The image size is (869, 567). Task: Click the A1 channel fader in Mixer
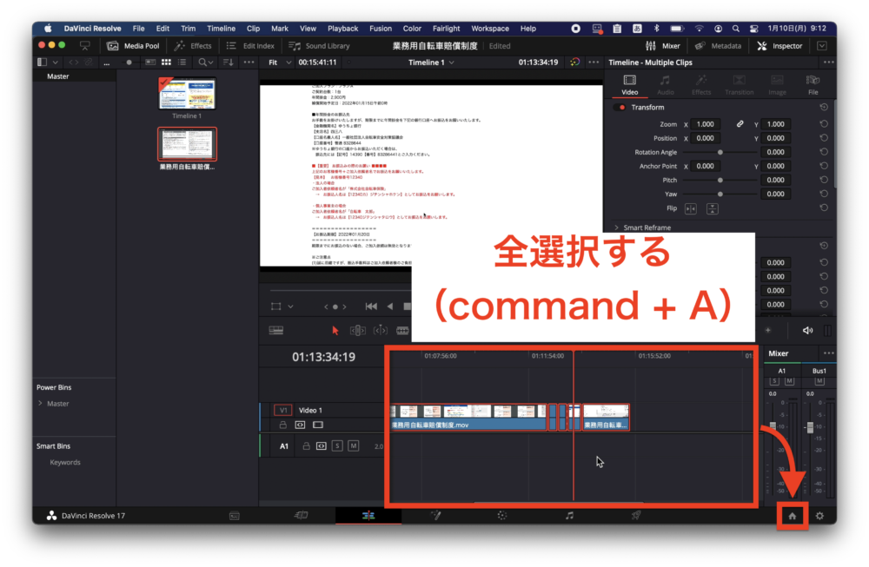(773, 425)
